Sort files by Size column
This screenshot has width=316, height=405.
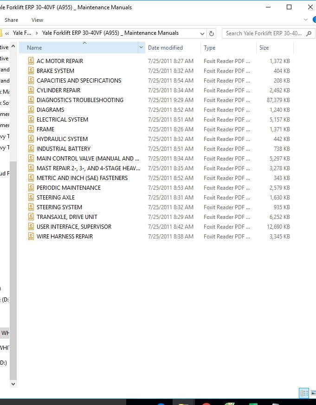264,47
